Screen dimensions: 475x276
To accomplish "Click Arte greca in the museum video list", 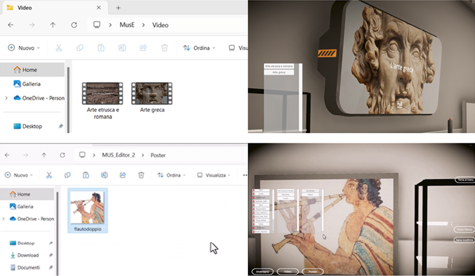I will tap(279, 73).
